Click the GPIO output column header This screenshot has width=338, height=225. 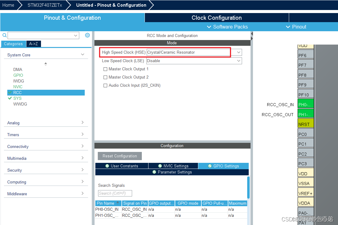[162, 203]
